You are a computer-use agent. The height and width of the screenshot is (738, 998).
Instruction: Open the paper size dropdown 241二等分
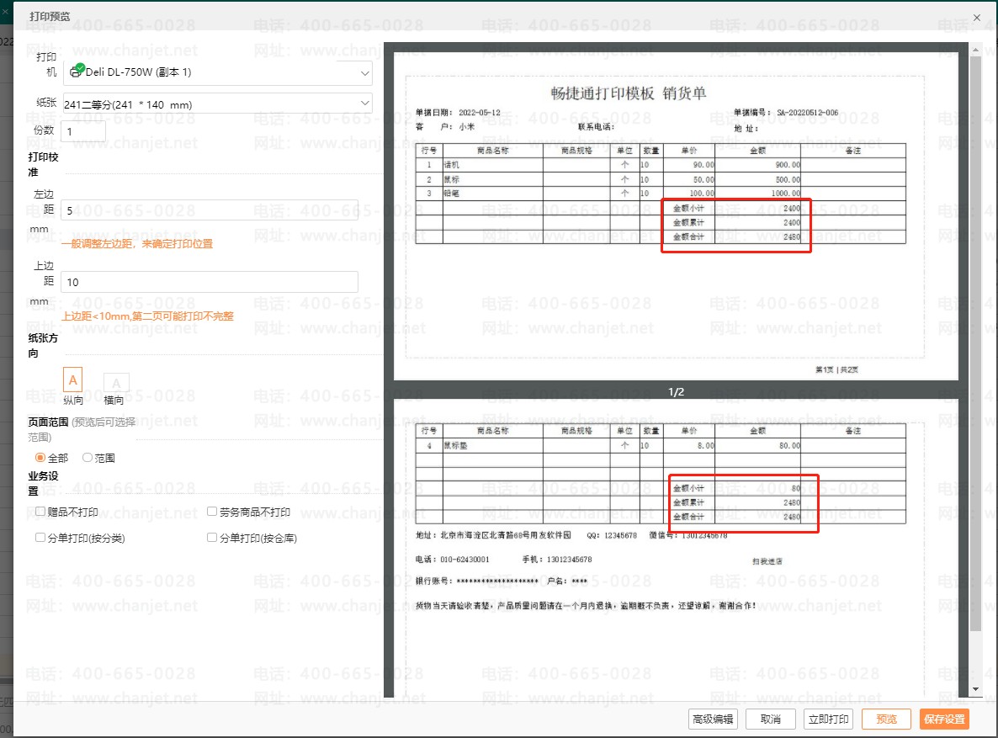pyautogui.click(x=218, y=104)
